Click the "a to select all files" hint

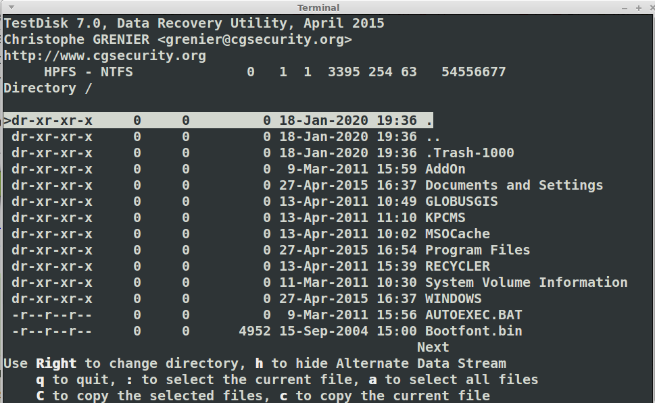(454, 379)
